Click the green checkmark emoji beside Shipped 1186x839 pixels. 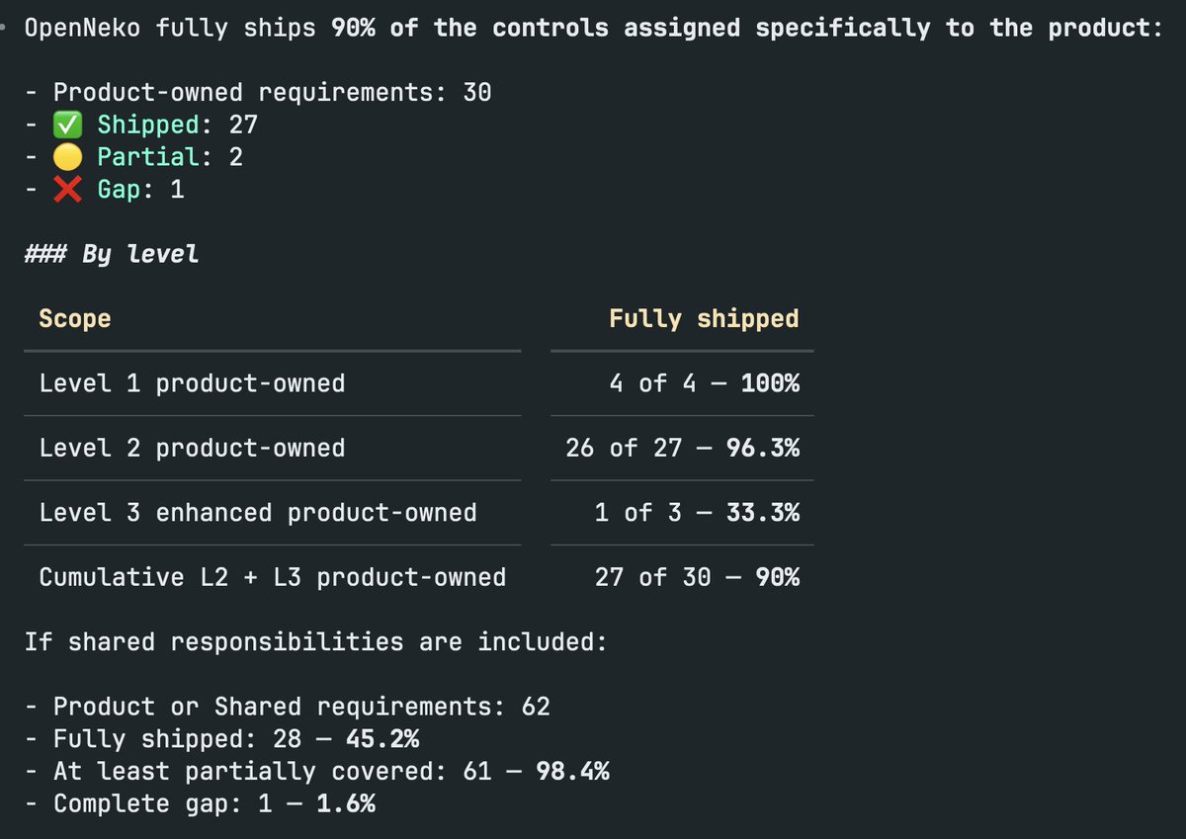tap(67, 126)
